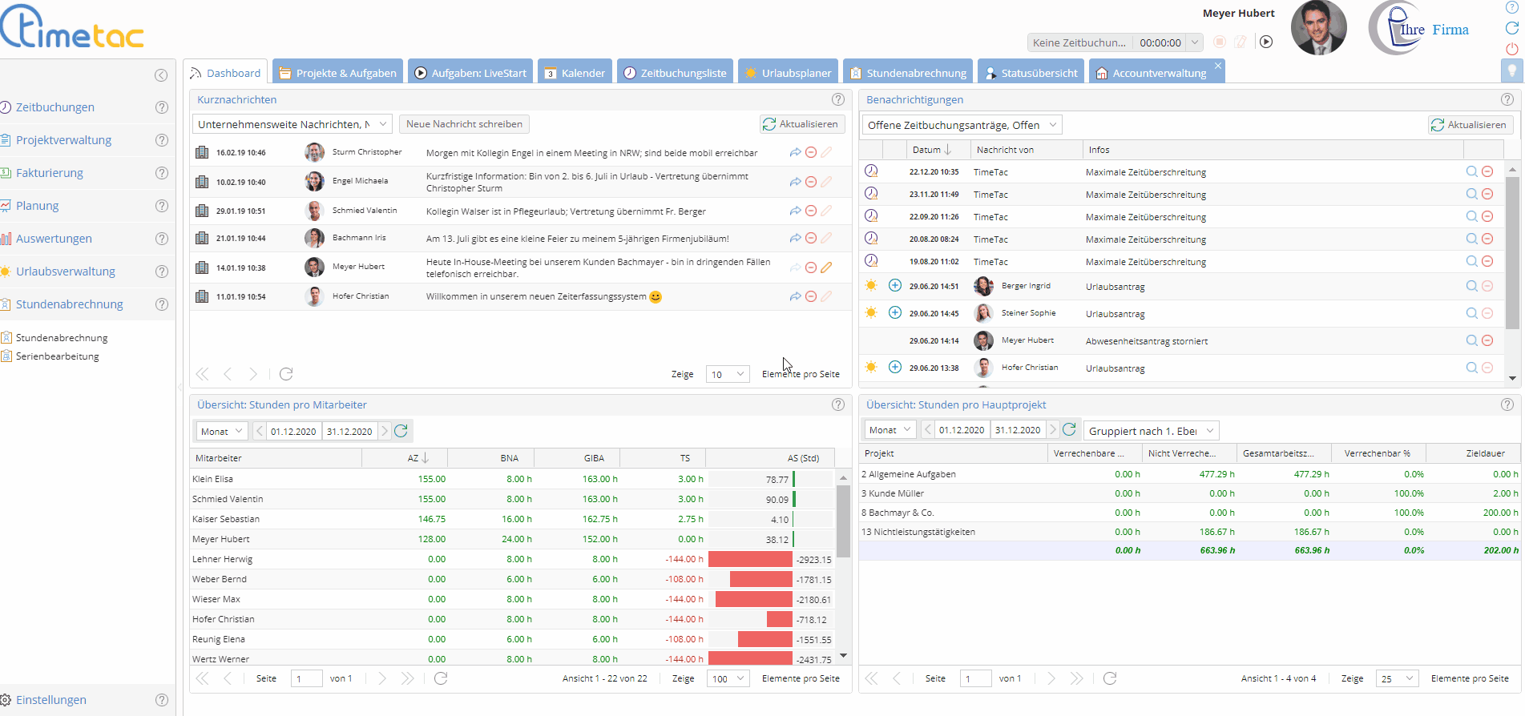Approve Steiner Sophie's Urlaubsantrag plus icon
Viewport: 1525px width, 716px height.
coord(895,312)
